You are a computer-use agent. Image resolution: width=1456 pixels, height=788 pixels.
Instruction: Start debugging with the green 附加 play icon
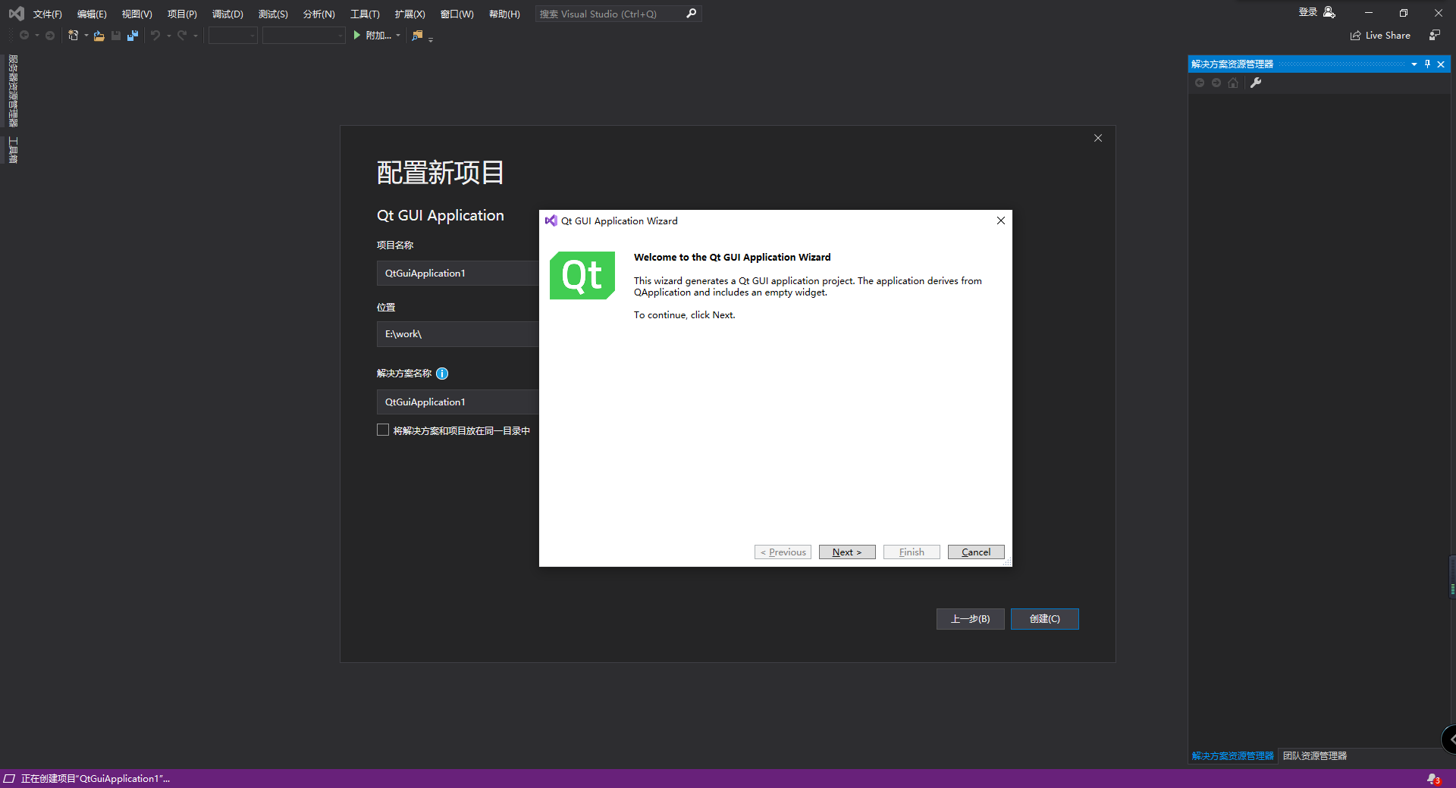click(x=356, y=35)
